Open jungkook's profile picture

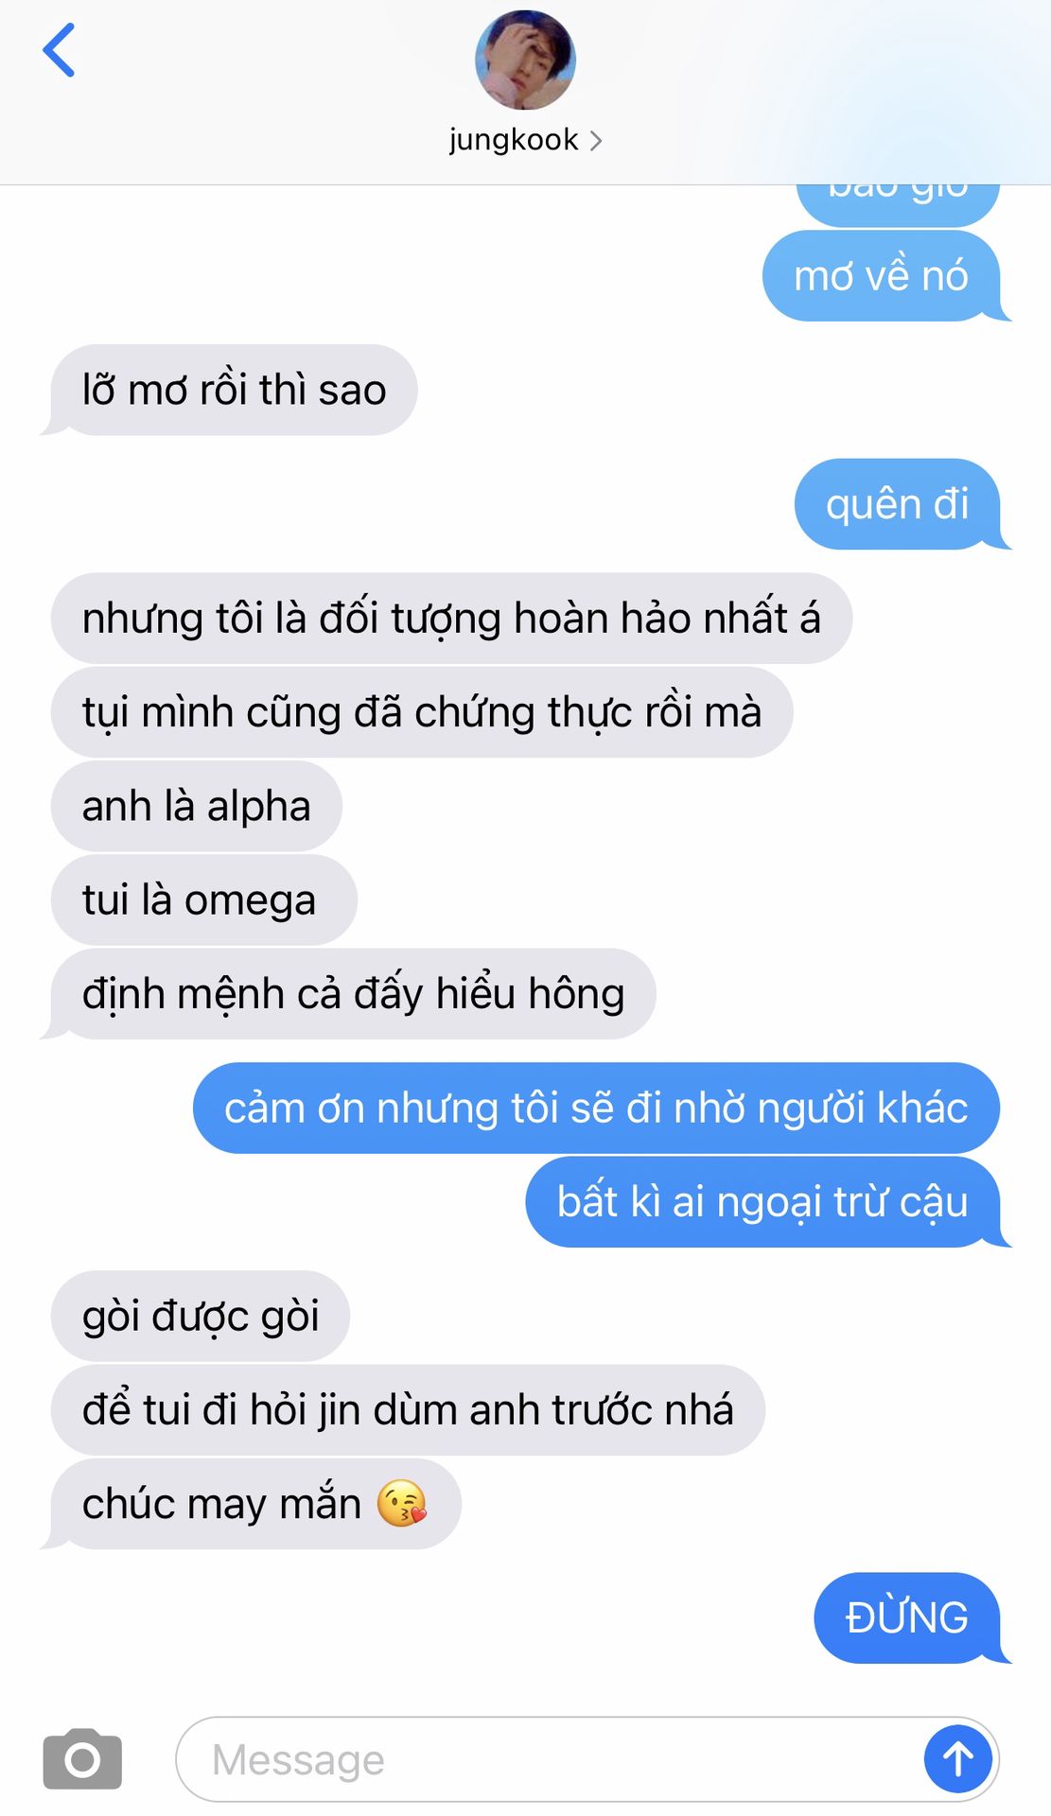pyautogui.click(x=525, y=60)
